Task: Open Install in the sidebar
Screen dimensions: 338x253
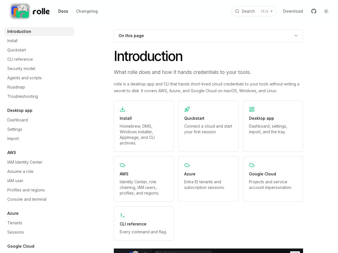Action: (39, 41)
